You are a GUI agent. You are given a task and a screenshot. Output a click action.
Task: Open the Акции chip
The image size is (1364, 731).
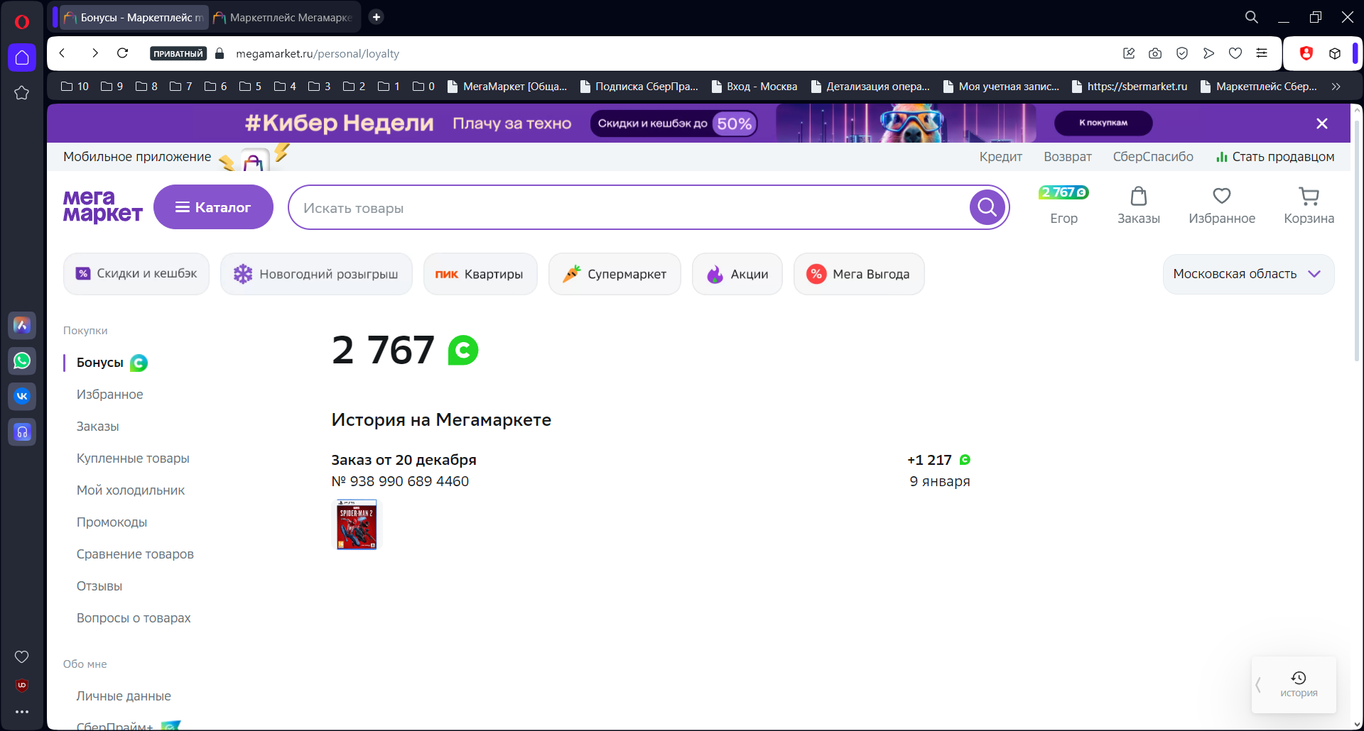[737, 274]
